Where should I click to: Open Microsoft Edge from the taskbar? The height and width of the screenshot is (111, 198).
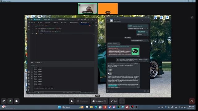[96, 107]
